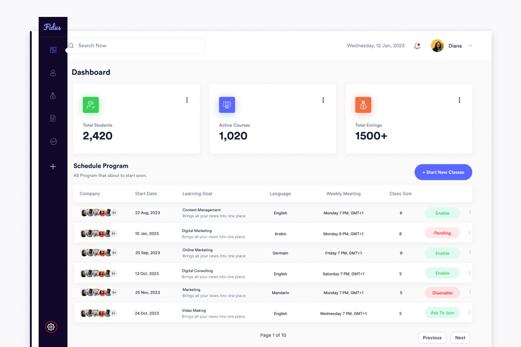Viewport: 521px width, 347px height.
Task: Open the 24/7 support icon in sidebar
Action: pyautogui.click(x=53, y=141)
